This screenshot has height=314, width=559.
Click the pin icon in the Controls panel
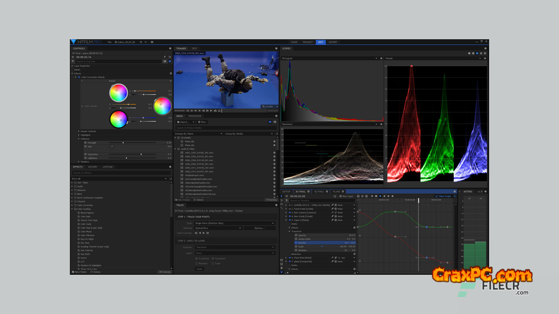pyautogui.click(x=165, y=57)
